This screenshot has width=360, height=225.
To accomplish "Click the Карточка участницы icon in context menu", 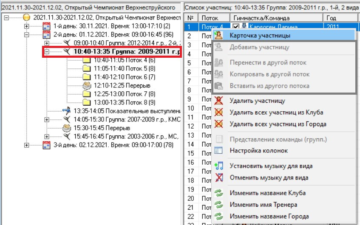I will click(x=219, y=35).
